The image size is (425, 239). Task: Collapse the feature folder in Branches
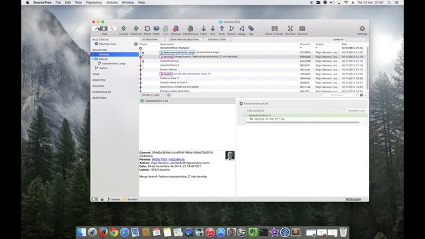(93, 59)
